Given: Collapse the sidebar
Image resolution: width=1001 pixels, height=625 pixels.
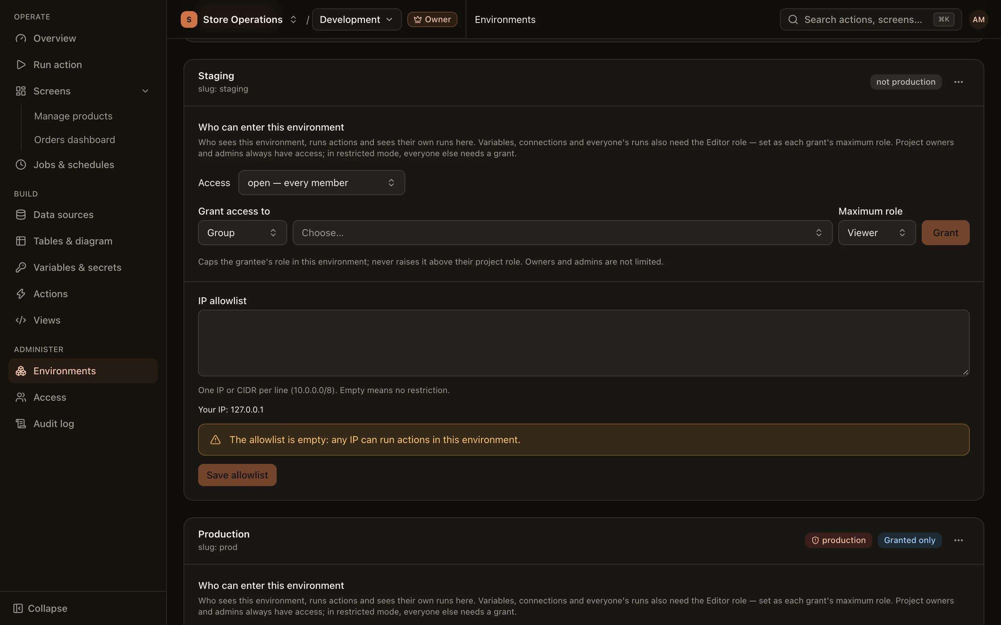Looking at the screenshot, I should click(x=41, y=608).
